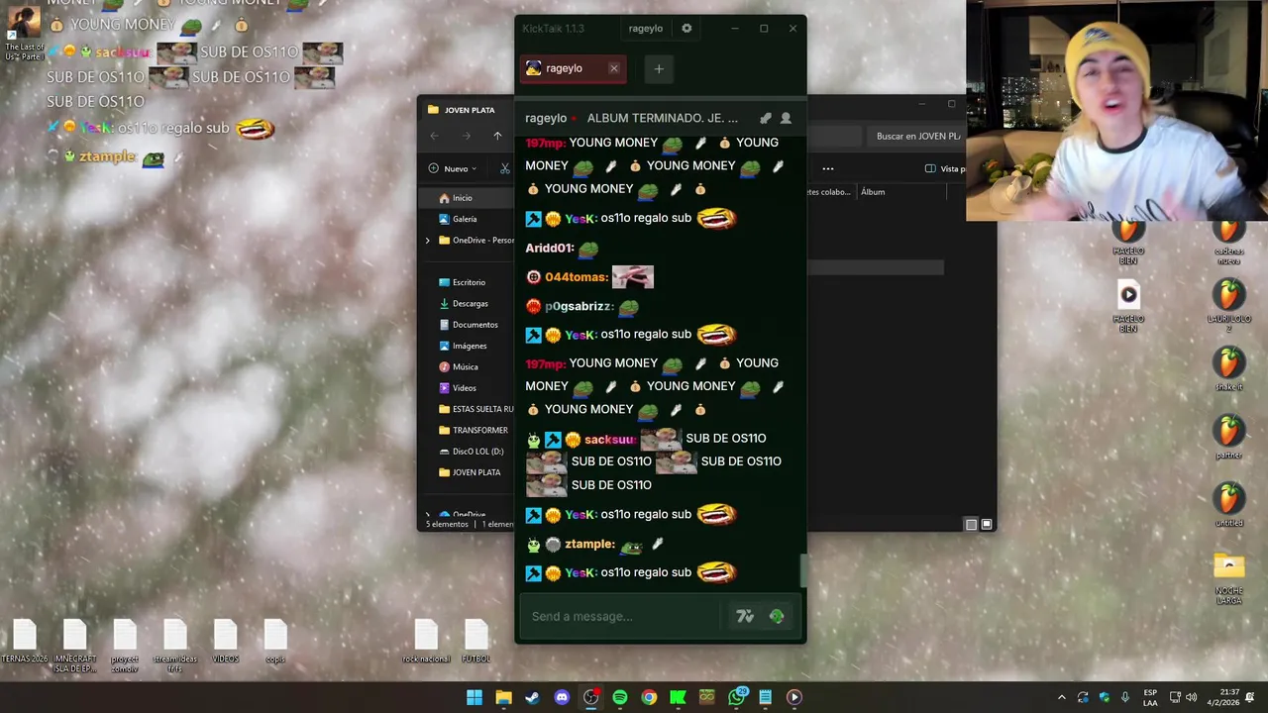Screen dimensions: 1268x713
Task: Open media player icon on taskbar
Action: (x=793, y=697)
